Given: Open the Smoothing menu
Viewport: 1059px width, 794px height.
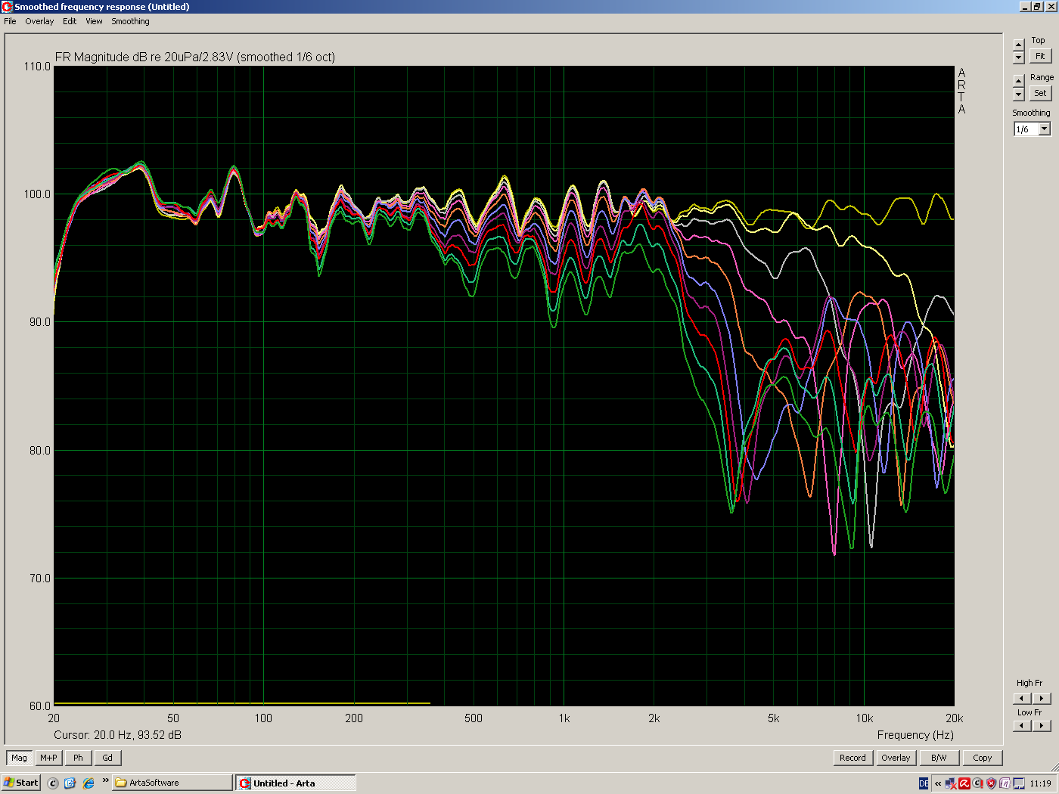Looking at the screenshot, I should (130, 21).
